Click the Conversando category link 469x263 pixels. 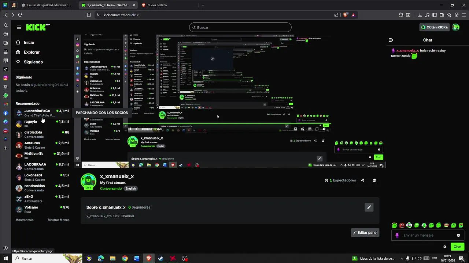point(111,188)
